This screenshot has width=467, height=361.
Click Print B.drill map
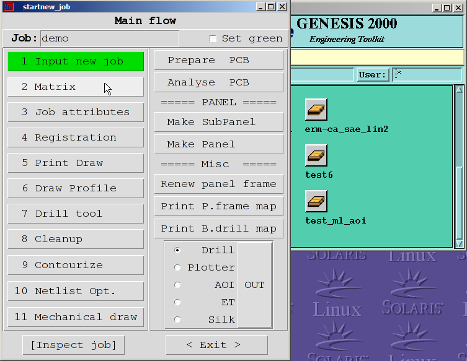click(218, 228)
